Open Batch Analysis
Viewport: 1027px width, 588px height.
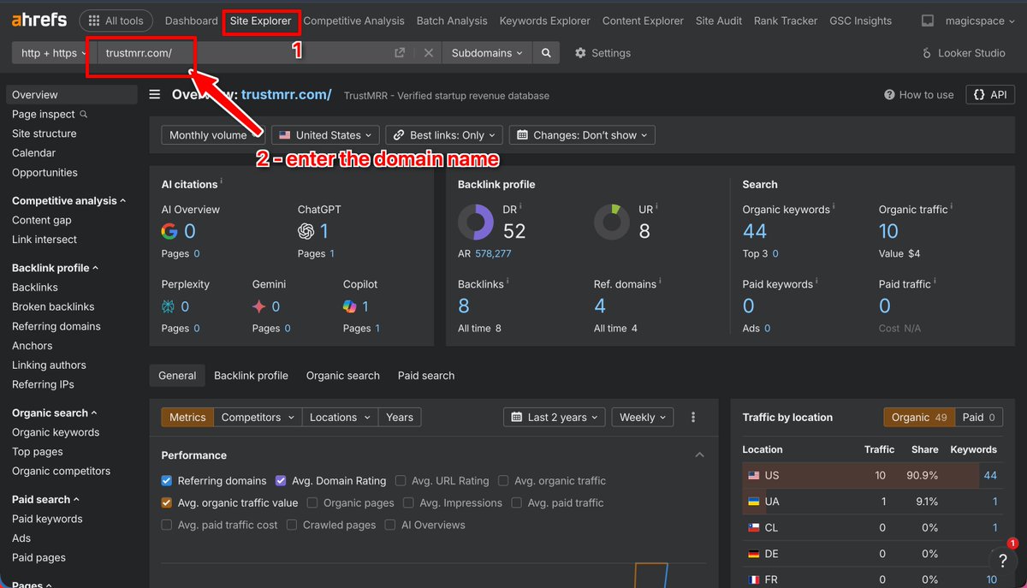[452, 21]
